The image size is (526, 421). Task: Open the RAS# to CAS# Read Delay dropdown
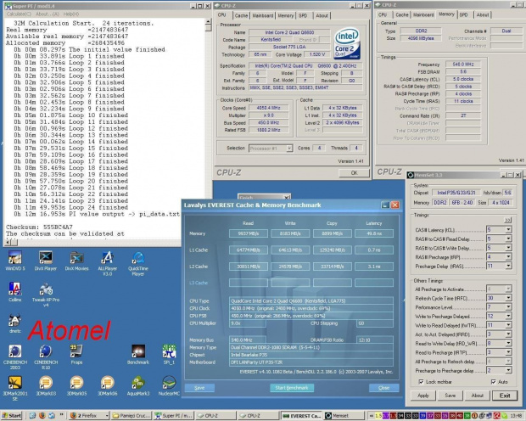click(508, 239)
